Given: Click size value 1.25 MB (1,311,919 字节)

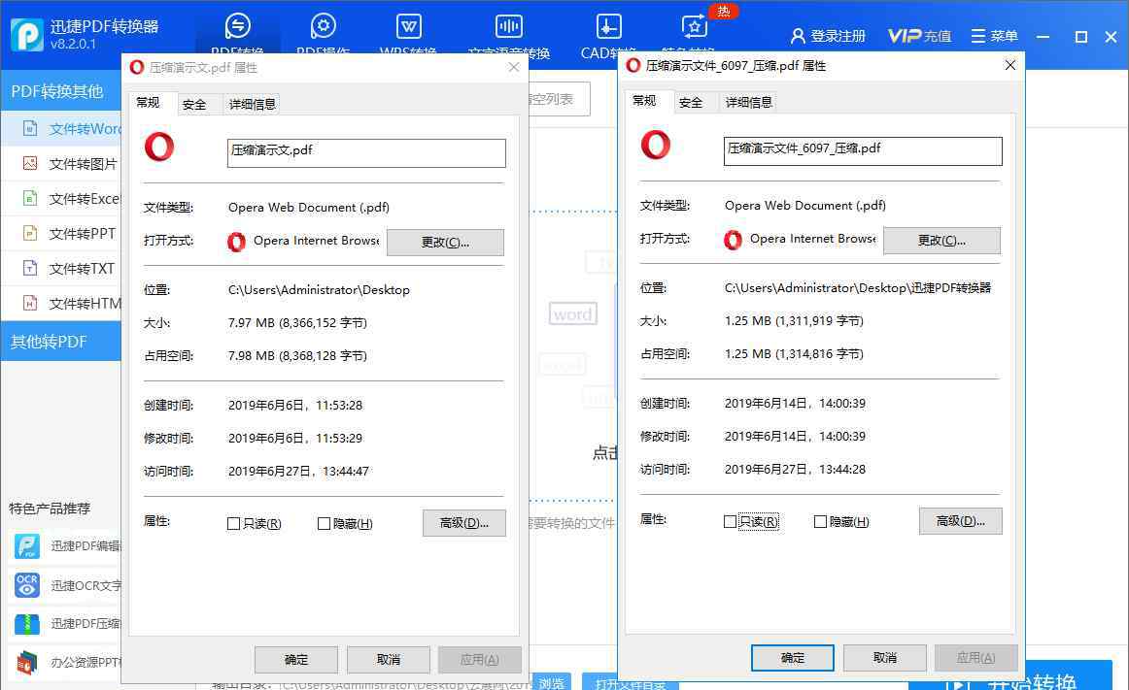Looking at the screenshot, I should [794, 321].
